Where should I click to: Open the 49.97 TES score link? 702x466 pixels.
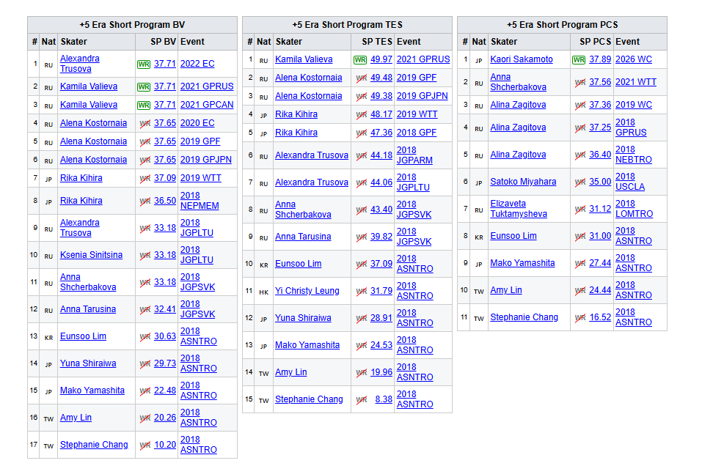point(381,59)
